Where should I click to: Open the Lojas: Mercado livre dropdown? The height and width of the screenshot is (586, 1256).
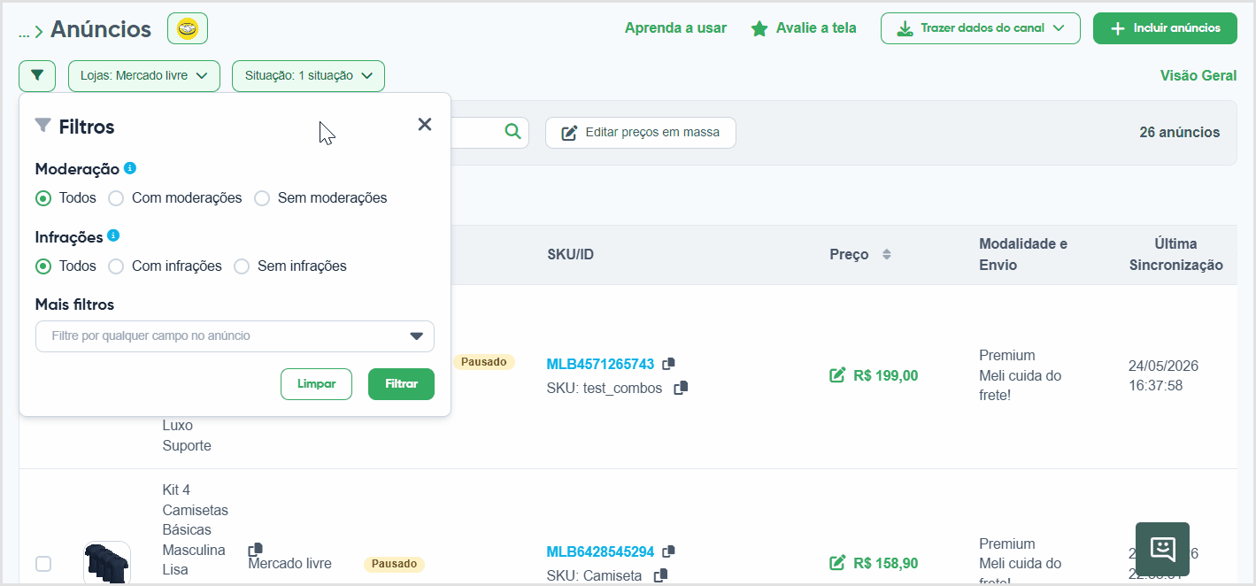(x=143, y=76)
